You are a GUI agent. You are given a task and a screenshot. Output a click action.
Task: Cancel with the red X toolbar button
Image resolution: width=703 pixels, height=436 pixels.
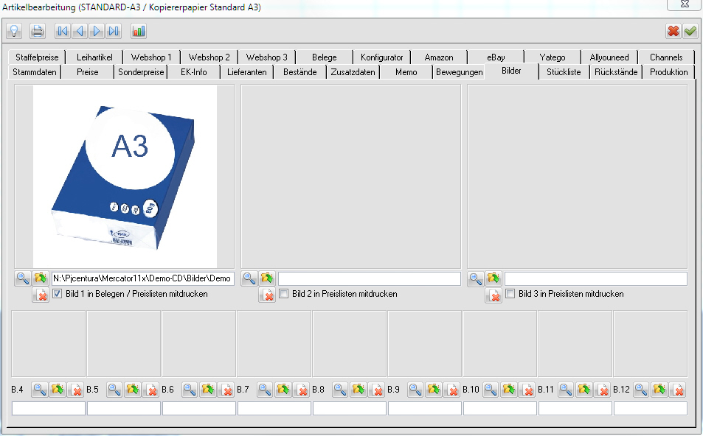point(673,31)
